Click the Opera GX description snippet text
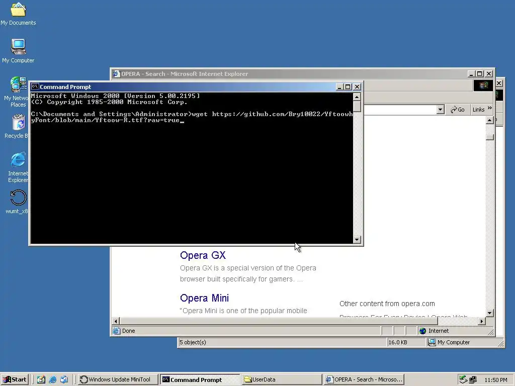Image resolution: width=515 pixels, height=386 pixels. pyautogui.click(x=248, y=273)
